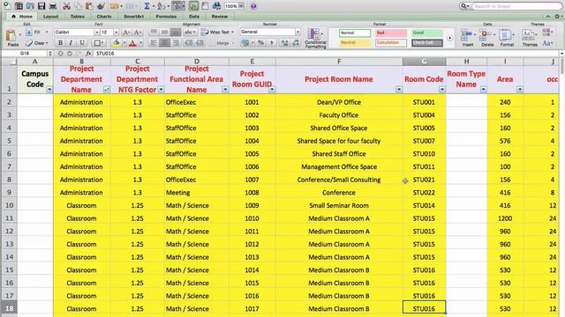Click the Save floppy disk icon
The width and height of the screenshot is (565, 317).
pyautogui.click(x=41, y=6)
